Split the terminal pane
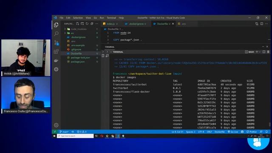The image size is (272, 153). pyautogui.click(x=264, y=52)
